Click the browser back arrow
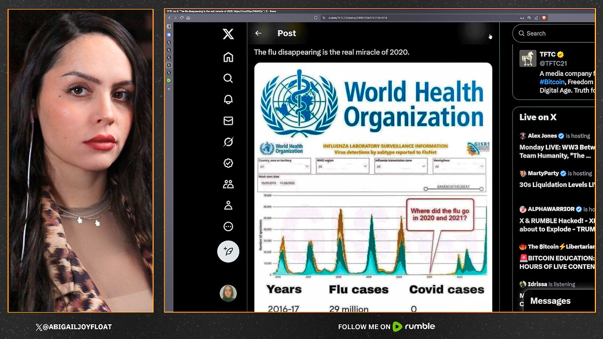The width and height of the screenshot is (603, 339). tap(169, 17)
